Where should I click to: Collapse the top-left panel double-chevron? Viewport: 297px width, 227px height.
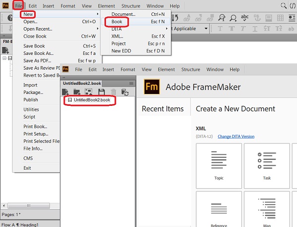tap(4, 36)
